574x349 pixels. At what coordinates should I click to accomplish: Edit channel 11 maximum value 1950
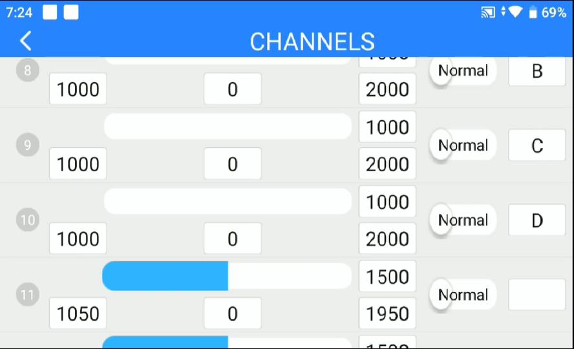(x=387, y=313)
